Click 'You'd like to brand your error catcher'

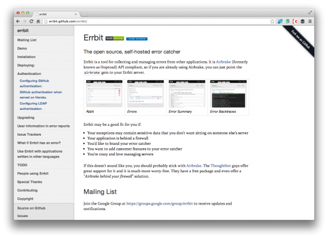point(119,143)
